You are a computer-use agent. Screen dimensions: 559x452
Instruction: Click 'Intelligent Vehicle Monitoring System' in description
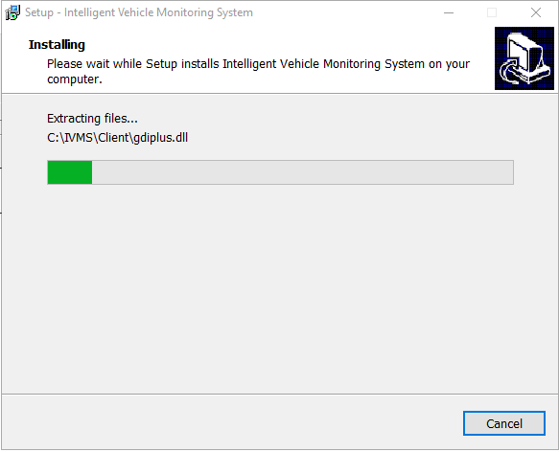323,64
